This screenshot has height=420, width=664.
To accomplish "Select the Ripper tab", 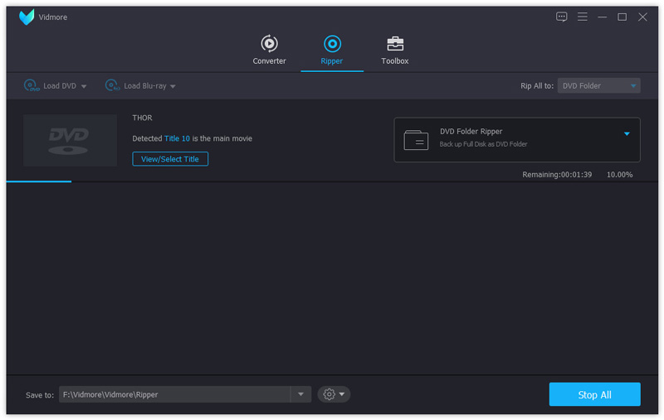I will pos(332,50).
